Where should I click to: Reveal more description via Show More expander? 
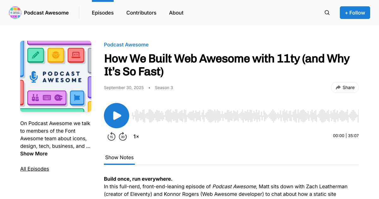[x=34, y=154]
